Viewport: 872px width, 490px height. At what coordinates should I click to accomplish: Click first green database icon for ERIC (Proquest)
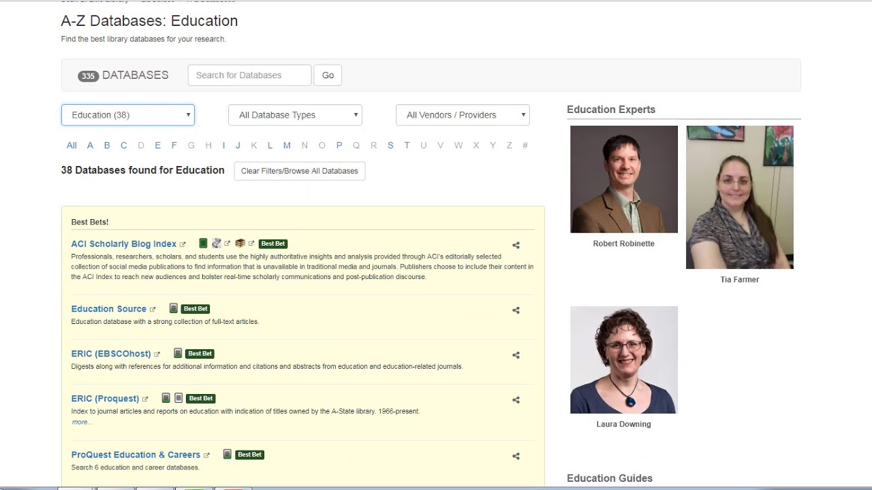point(166,398)
